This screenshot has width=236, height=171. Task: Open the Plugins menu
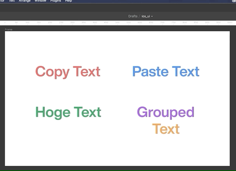56,1
